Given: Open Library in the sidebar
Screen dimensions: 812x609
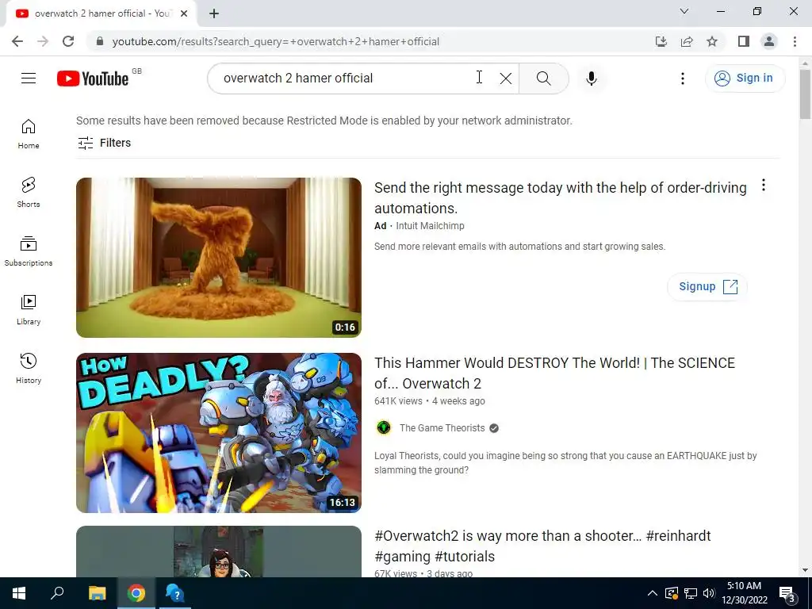Looking at the screenshot, I should coord(29,310).
